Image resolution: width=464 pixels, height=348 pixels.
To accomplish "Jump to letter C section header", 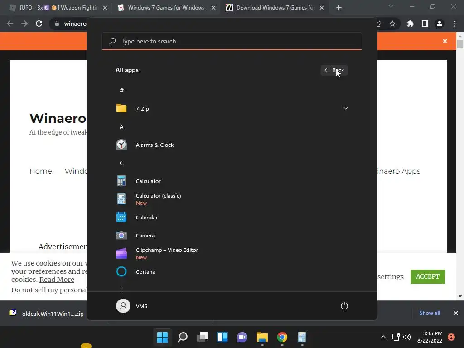I will (x=121, y=163).
